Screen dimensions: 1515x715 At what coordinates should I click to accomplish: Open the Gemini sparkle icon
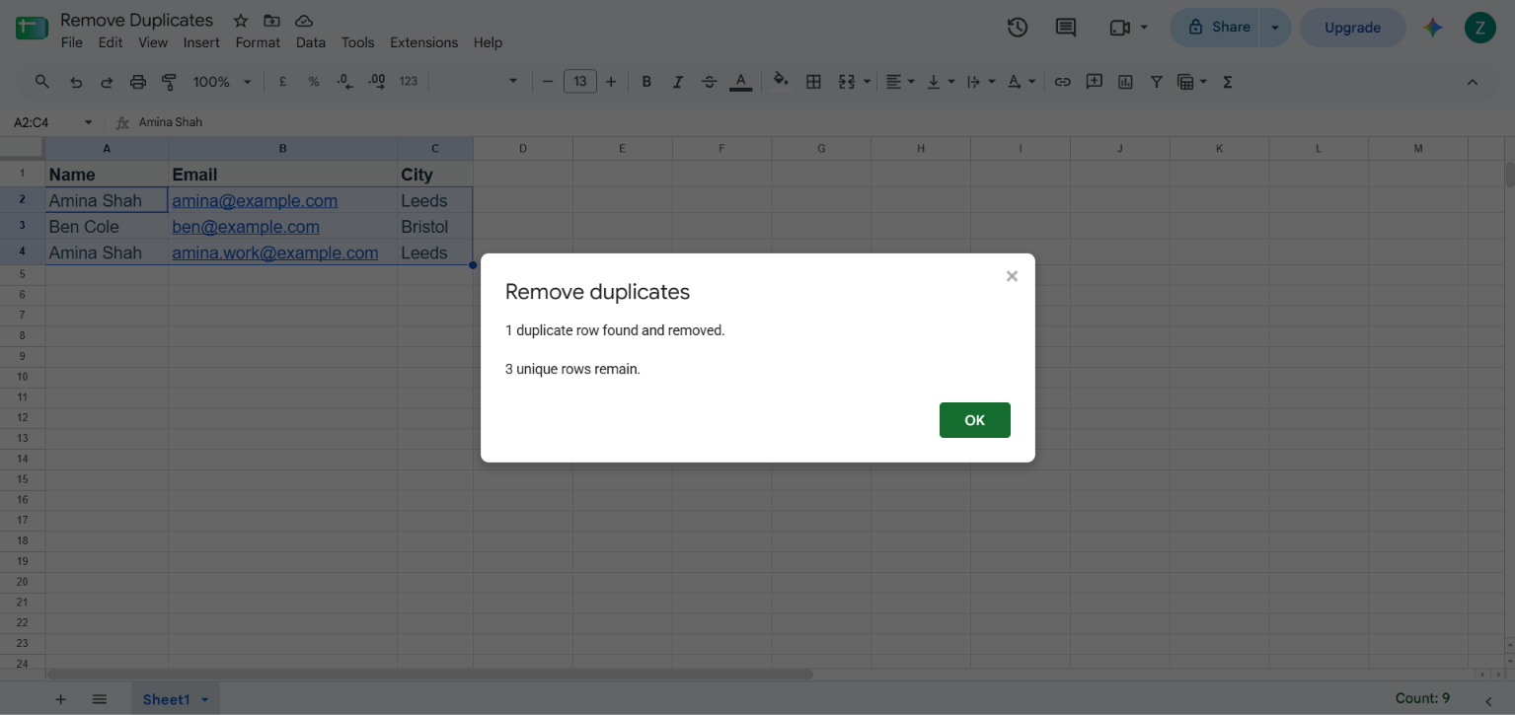[x=1433, y=28]
